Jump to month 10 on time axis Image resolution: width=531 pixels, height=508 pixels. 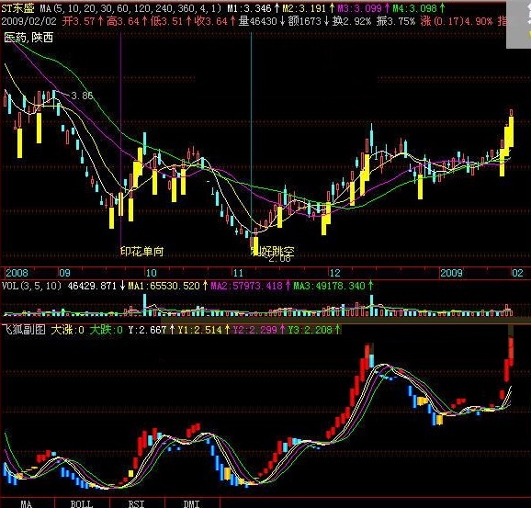[151, 273]
